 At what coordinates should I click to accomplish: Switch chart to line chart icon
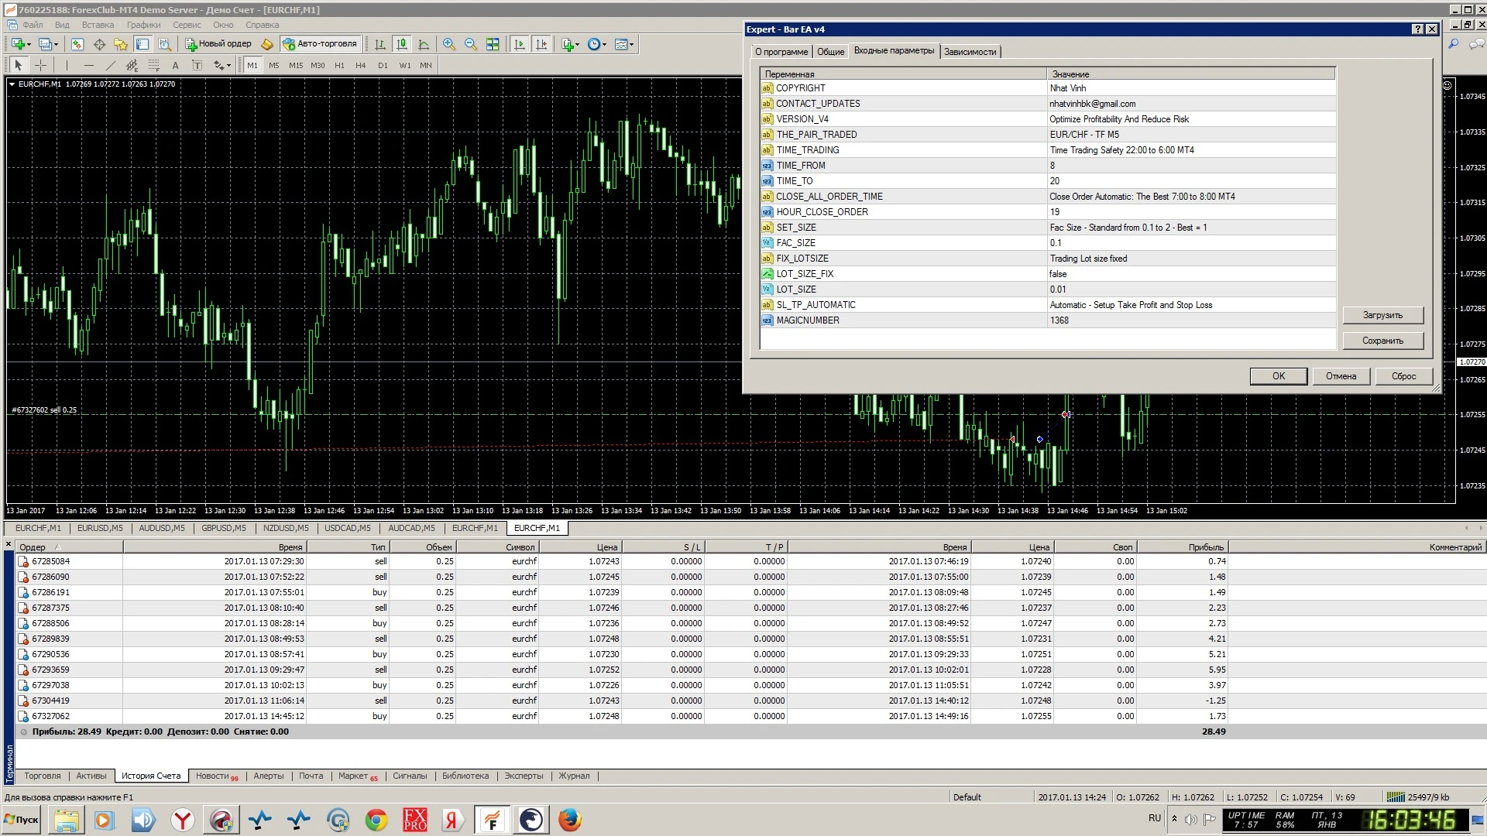(x=424, y=44)
